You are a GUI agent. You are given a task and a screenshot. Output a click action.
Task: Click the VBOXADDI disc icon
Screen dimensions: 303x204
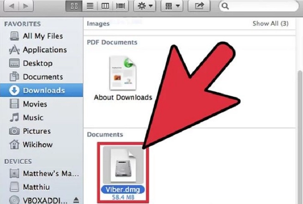pos(14,200)
